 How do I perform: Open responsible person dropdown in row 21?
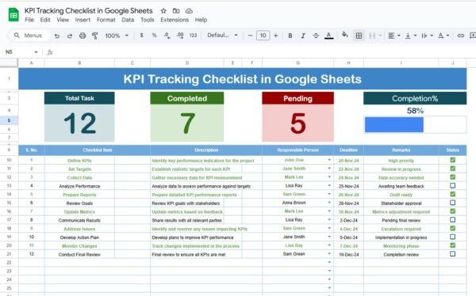click(x=329, y=254)
